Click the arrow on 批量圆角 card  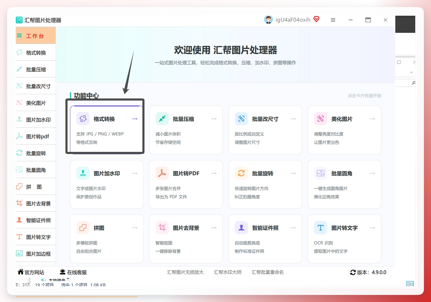(x=373, y=174)
